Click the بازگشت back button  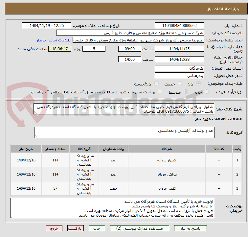click(76, 228)
